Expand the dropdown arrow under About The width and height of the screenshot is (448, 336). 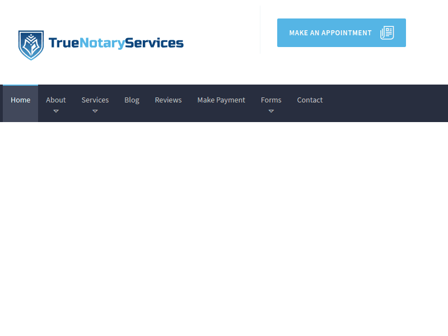56,111
